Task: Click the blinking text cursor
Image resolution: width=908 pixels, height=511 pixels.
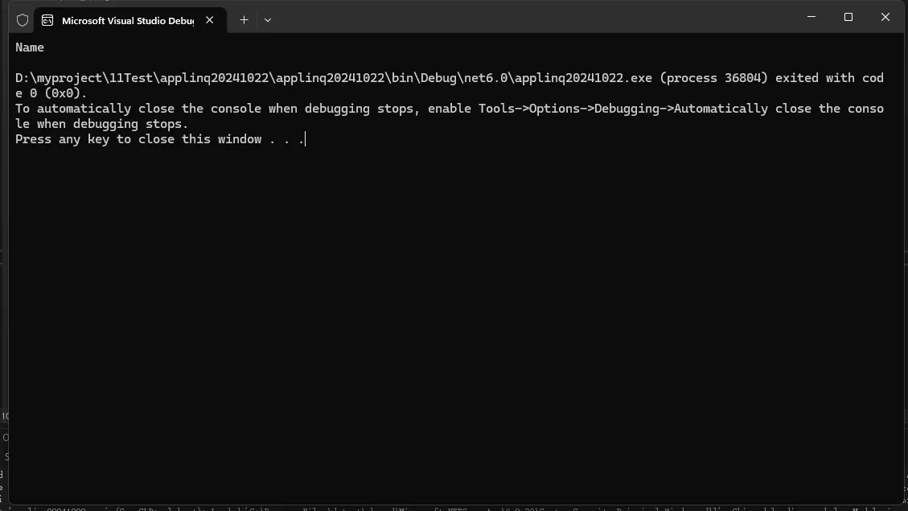Action: [306, 139]
